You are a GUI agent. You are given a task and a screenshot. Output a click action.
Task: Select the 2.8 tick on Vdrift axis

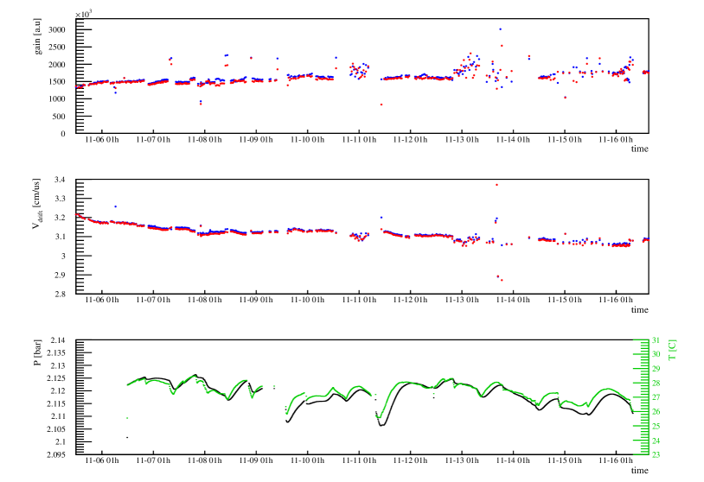(60, 295)
